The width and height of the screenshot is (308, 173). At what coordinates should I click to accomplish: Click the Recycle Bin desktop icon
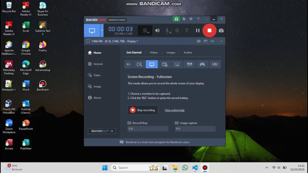(9, 7)
